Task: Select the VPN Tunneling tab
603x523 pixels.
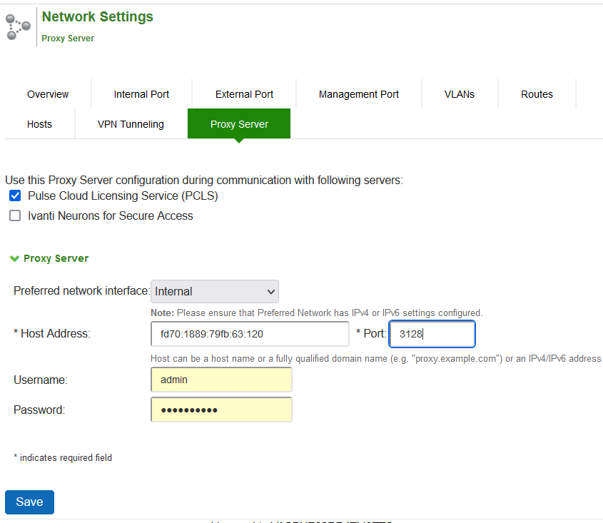Action: 131,124
